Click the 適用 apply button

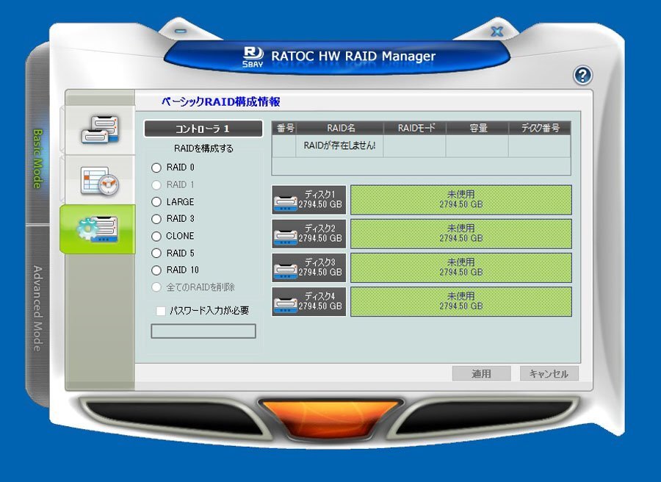pos(481,374)
